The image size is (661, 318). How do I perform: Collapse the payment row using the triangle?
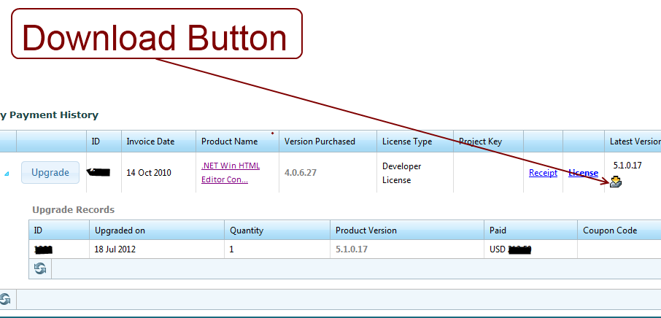pyautogui.click(x=7, y=174)
